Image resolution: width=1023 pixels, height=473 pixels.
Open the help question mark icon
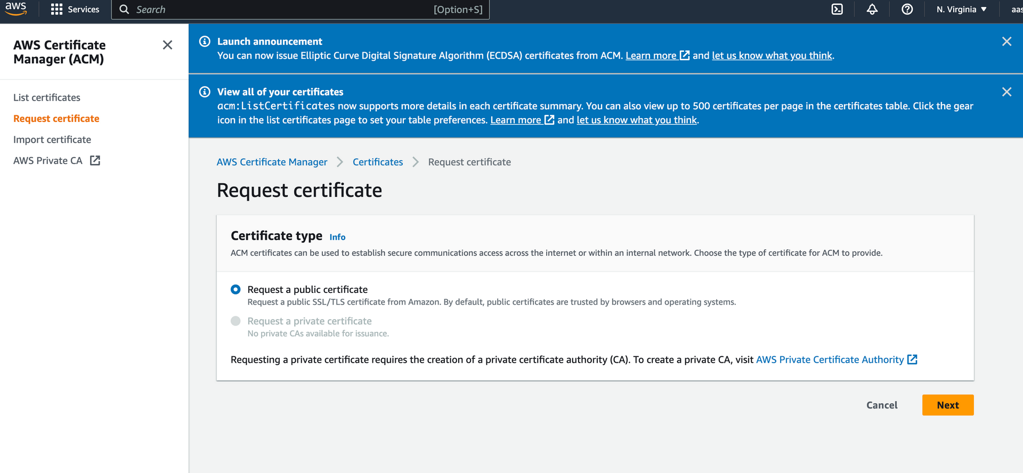[x=907, y=10]
